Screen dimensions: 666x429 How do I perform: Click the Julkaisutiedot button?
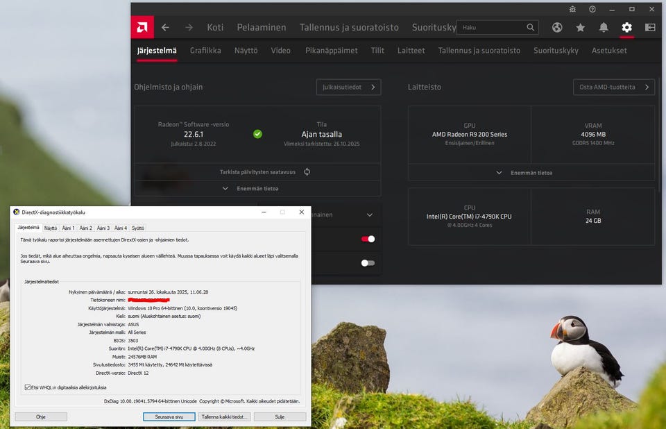348,87
